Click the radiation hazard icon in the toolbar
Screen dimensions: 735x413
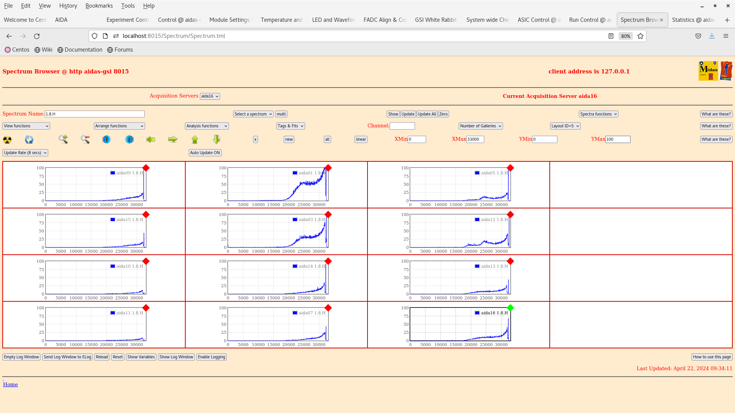pyautogui.click(x=7, y=140)
